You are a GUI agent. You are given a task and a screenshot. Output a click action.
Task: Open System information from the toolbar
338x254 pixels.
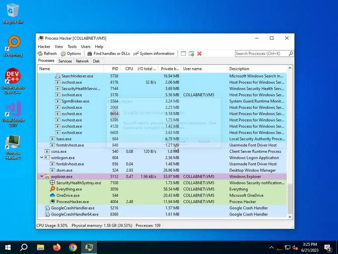(154, 54)
